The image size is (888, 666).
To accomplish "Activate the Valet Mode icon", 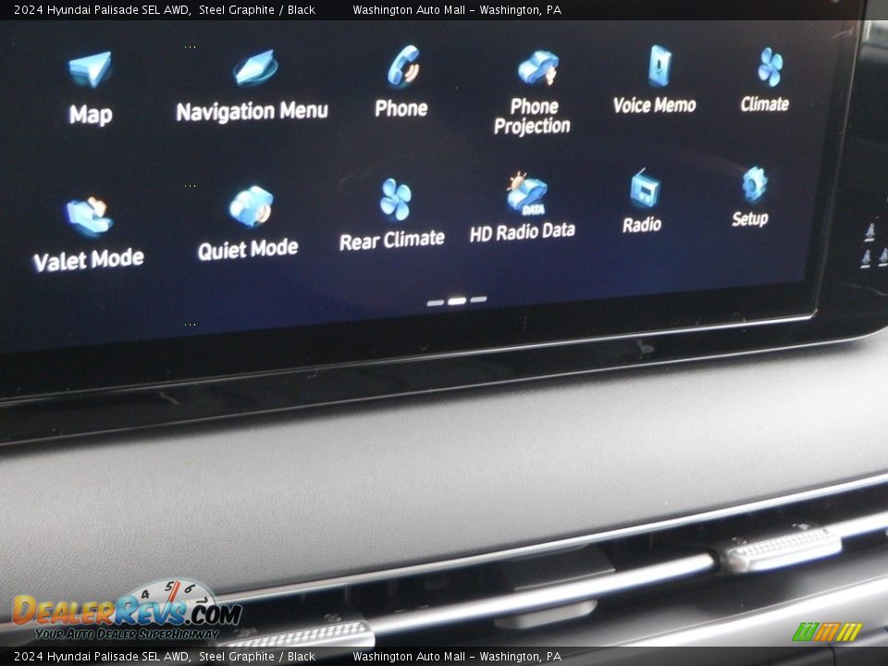I will coord(89,216).
